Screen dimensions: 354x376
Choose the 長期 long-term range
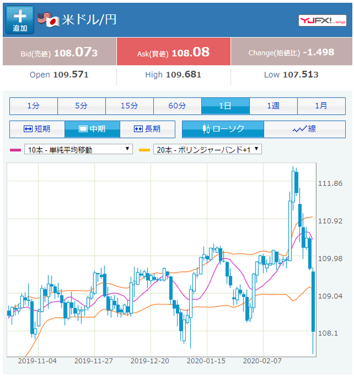147,129
